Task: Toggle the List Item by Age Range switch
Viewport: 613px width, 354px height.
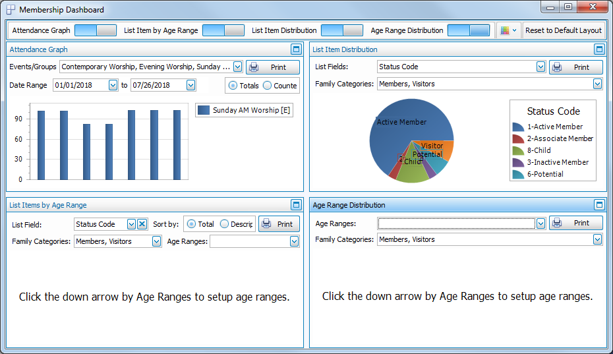Action: [223, 30]
